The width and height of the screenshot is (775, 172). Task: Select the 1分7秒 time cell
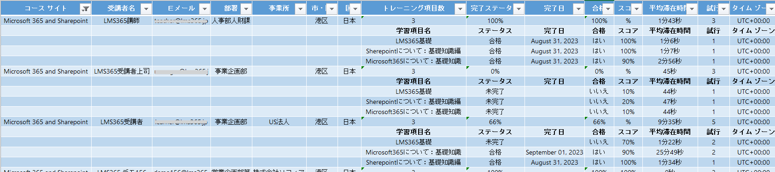pyautogui.click(x=670, y=51)
